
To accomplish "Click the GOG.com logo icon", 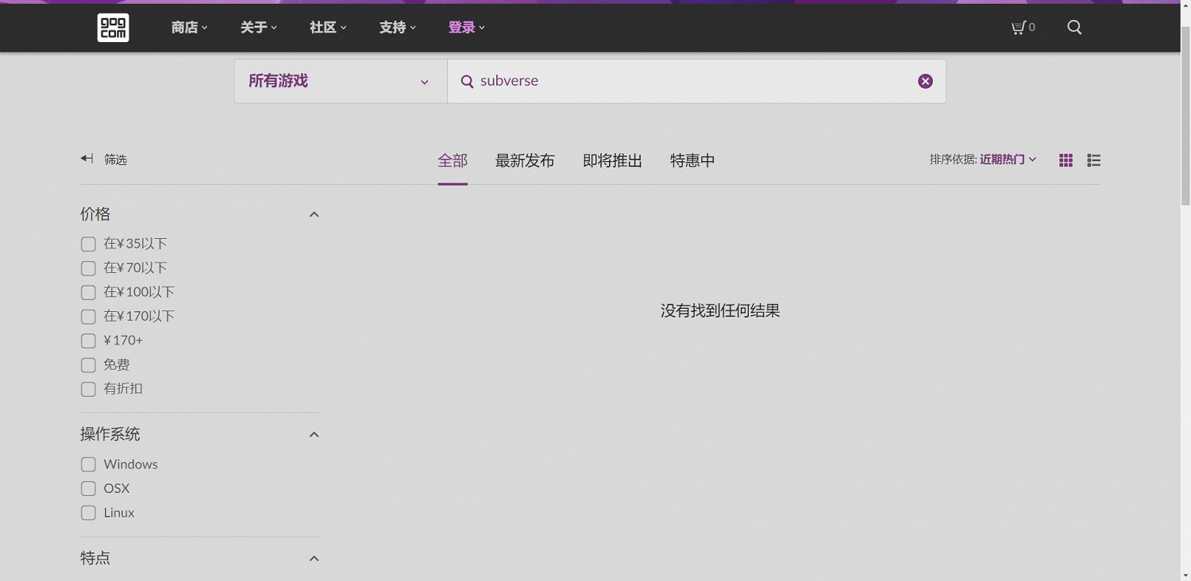I will click(x=113, y=28).
